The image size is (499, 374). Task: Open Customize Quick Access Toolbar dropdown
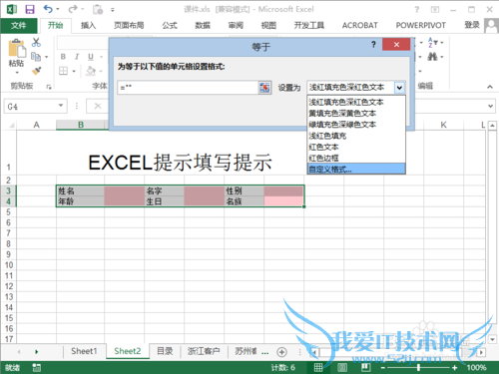point(113,10)
